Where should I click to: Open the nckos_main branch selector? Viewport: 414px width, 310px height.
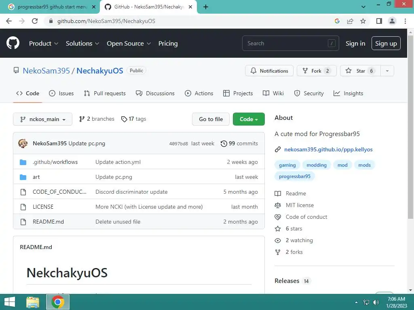coord(42,119)
